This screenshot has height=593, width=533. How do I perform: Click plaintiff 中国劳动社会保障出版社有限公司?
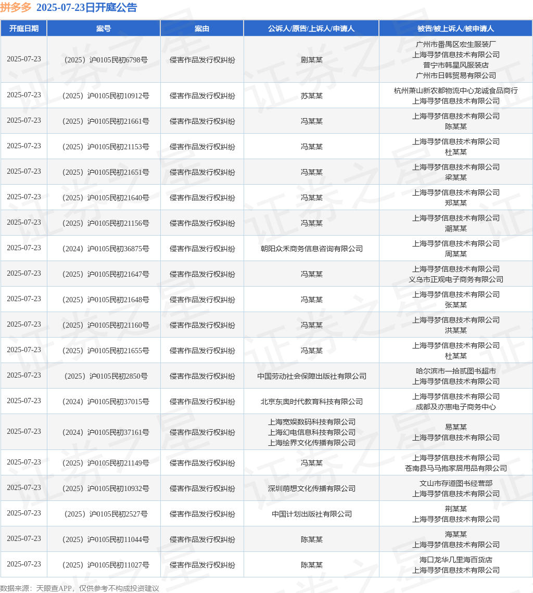coord(312,376)
